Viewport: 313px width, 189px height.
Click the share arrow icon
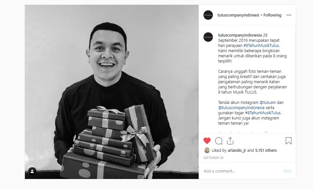point(230,141)
